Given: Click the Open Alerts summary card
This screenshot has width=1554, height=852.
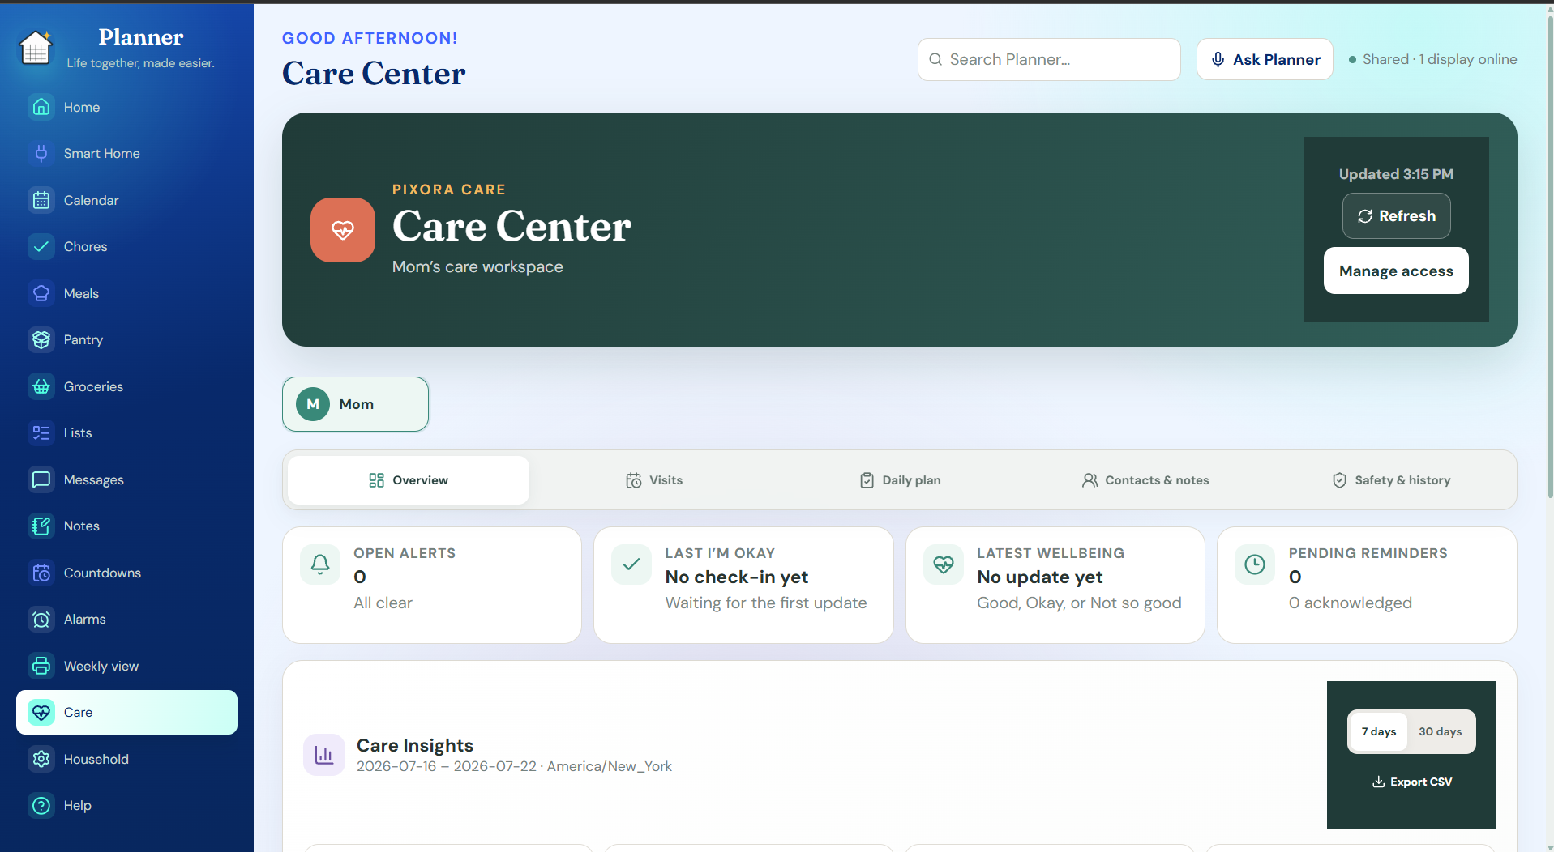Looking at the screenshot, I should coord(432,586).
